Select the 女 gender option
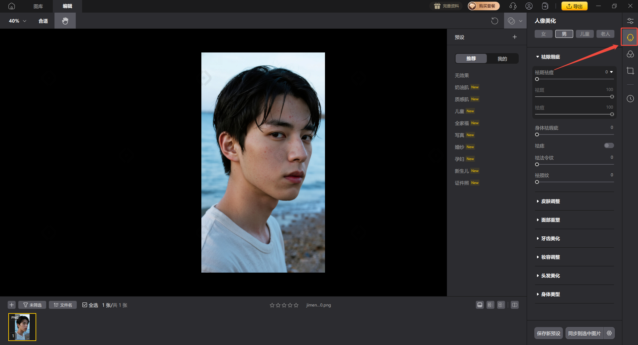Image resolution: width=638 pixels, height=345 pixels. point(543,34)
